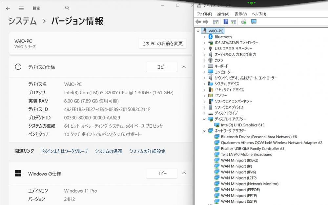Click the back arrow toolbar icon in Device Manager
The height and width of the screenshot is (205, 328).
click(198, 22)
